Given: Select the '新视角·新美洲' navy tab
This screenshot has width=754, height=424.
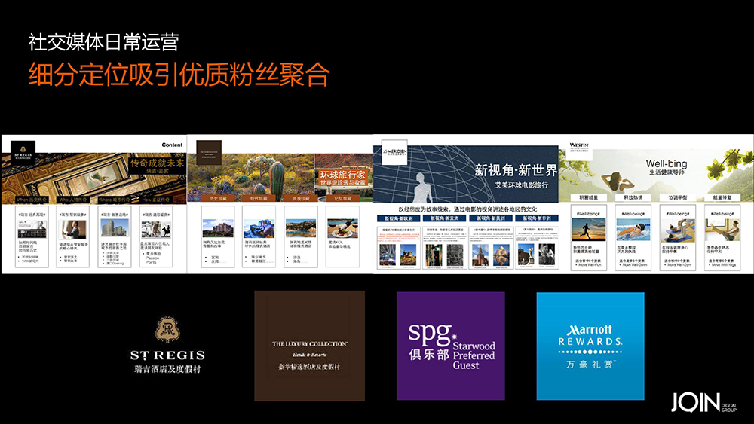Looking at the screenshot, I should click(491, 218).
